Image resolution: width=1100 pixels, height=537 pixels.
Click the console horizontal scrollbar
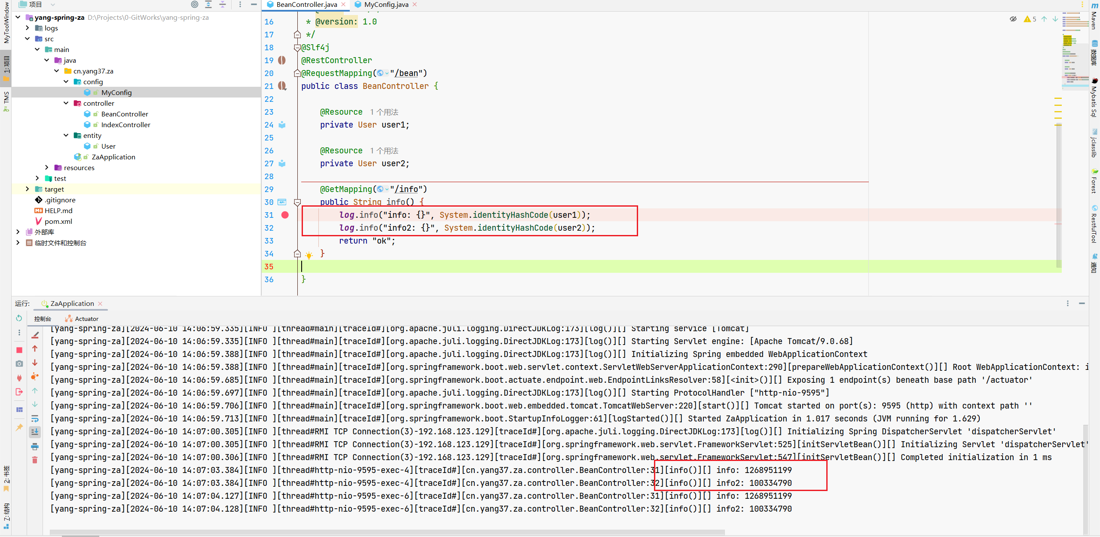(387, 533)
